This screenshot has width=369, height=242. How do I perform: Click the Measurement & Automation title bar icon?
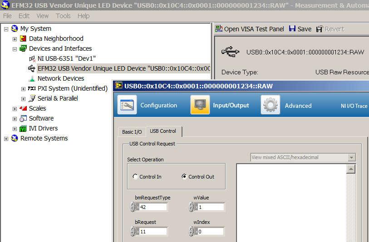click(x=5, y=5)
